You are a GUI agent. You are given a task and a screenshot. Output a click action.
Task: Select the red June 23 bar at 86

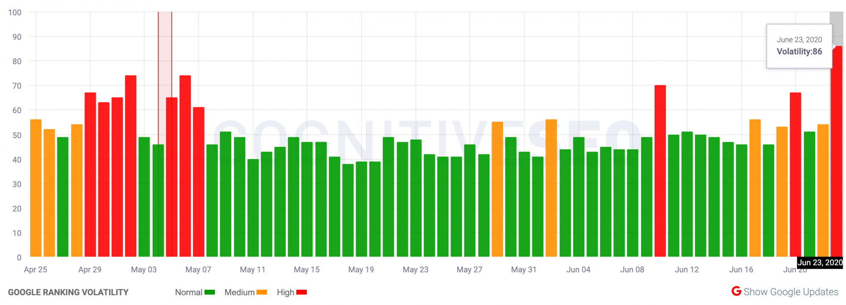(x=836, y=151)
